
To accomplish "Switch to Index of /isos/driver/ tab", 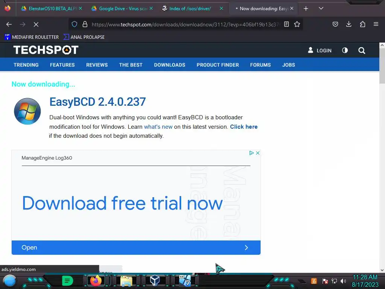I will [190, 9].
